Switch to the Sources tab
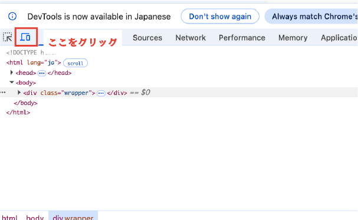The width and height of the screenshot is (358, 220). [147, 38]
